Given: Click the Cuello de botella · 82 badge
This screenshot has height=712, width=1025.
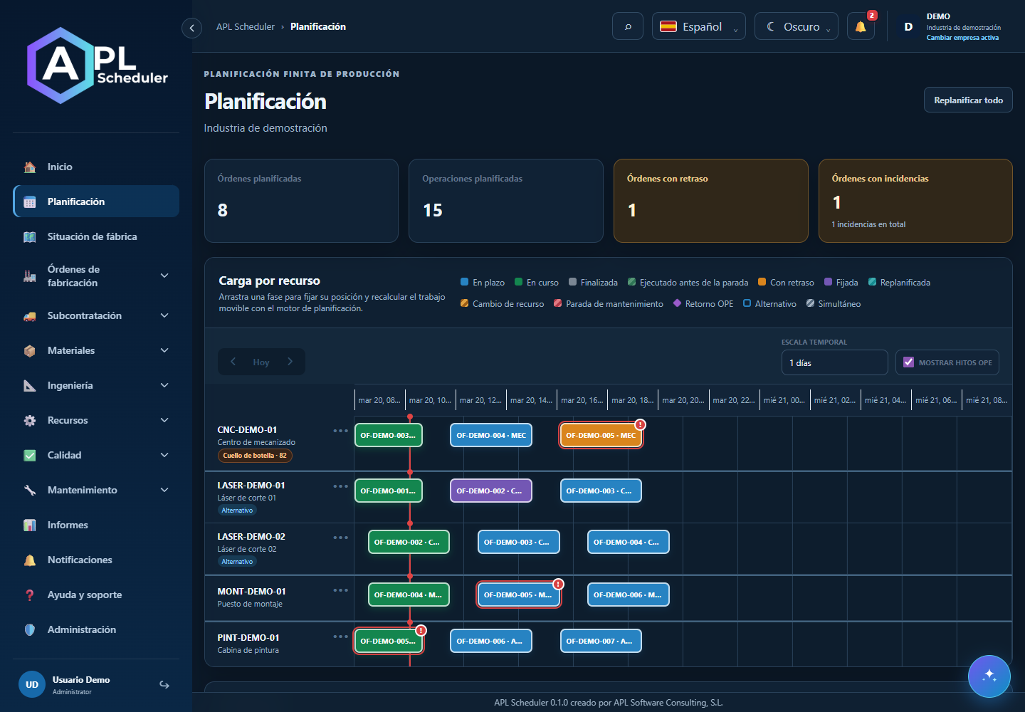Looking at the screenshot, I should (255, 456).
